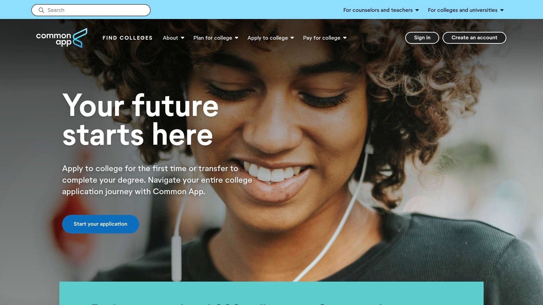Click the Sign in button
Image resolution: width=543 pixels, height=305 pixels.
click(x=422, y=38)
